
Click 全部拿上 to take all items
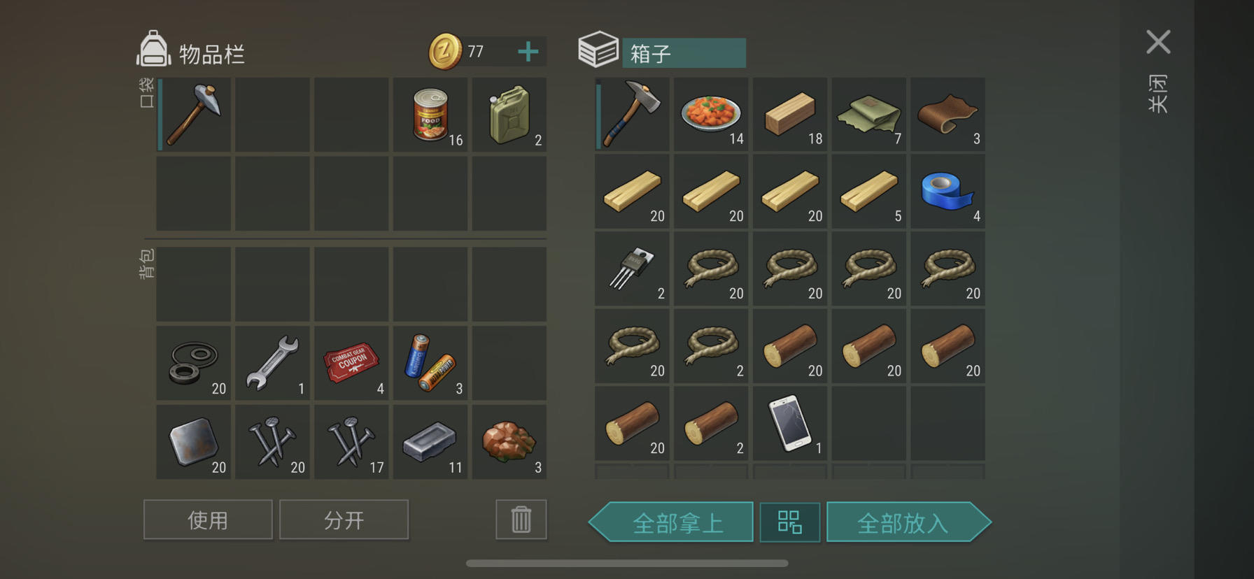672,522
